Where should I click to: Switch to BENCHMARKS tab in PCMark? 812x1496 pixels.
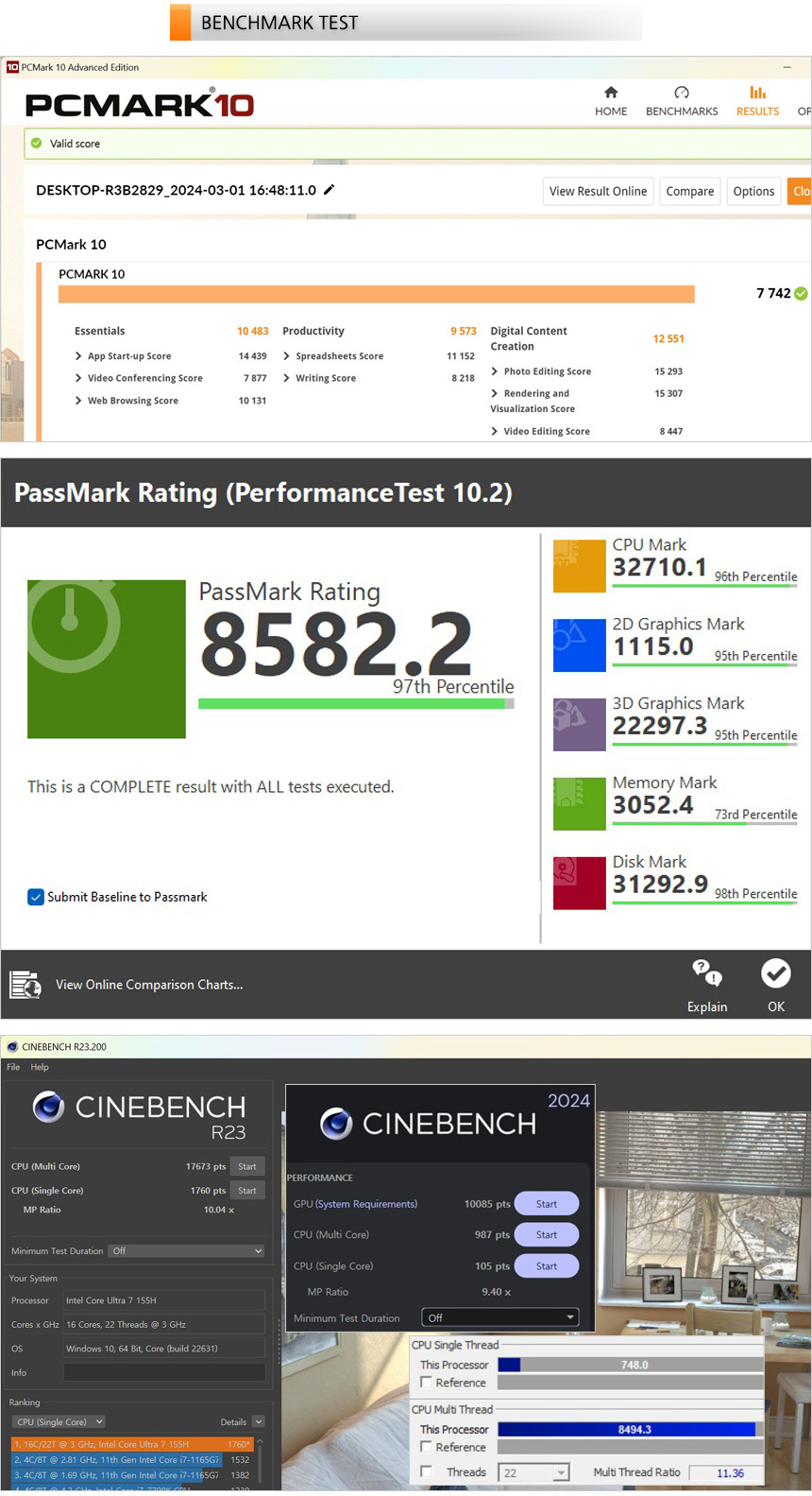[682, 101]
